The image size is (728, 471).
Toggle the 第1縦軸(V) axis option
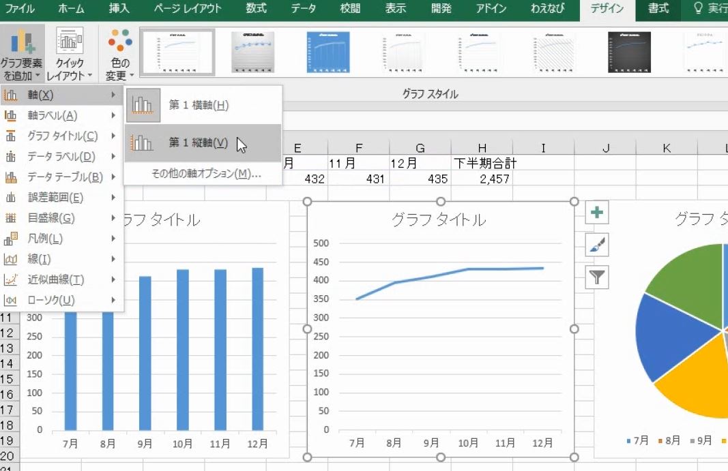(203, 143)
